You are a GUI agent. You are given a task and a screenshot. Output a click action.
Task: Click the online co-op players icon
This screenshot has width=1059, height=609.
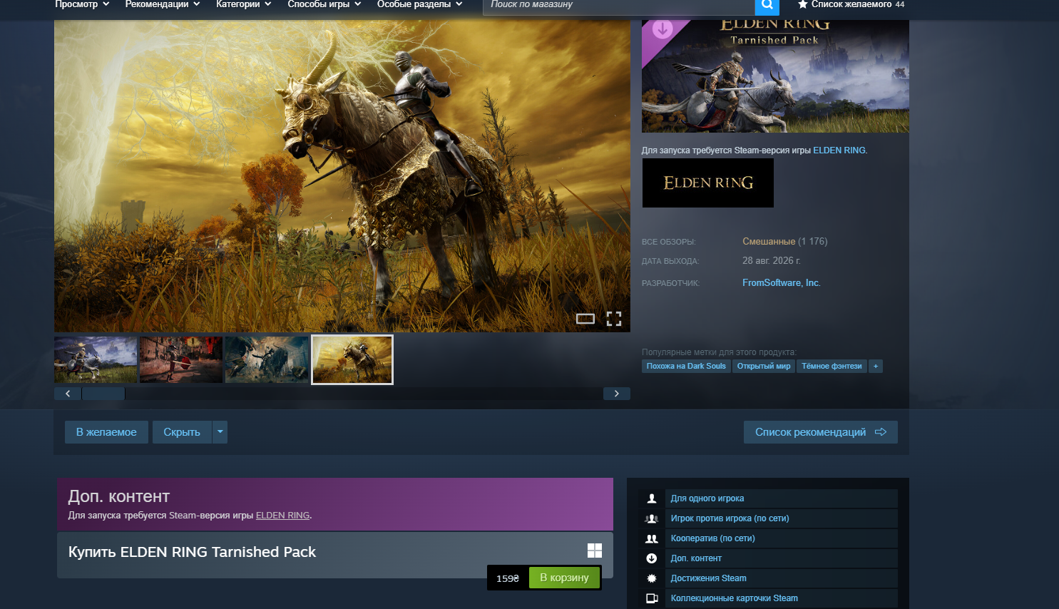pyautogui.click(x=652, y=538)
